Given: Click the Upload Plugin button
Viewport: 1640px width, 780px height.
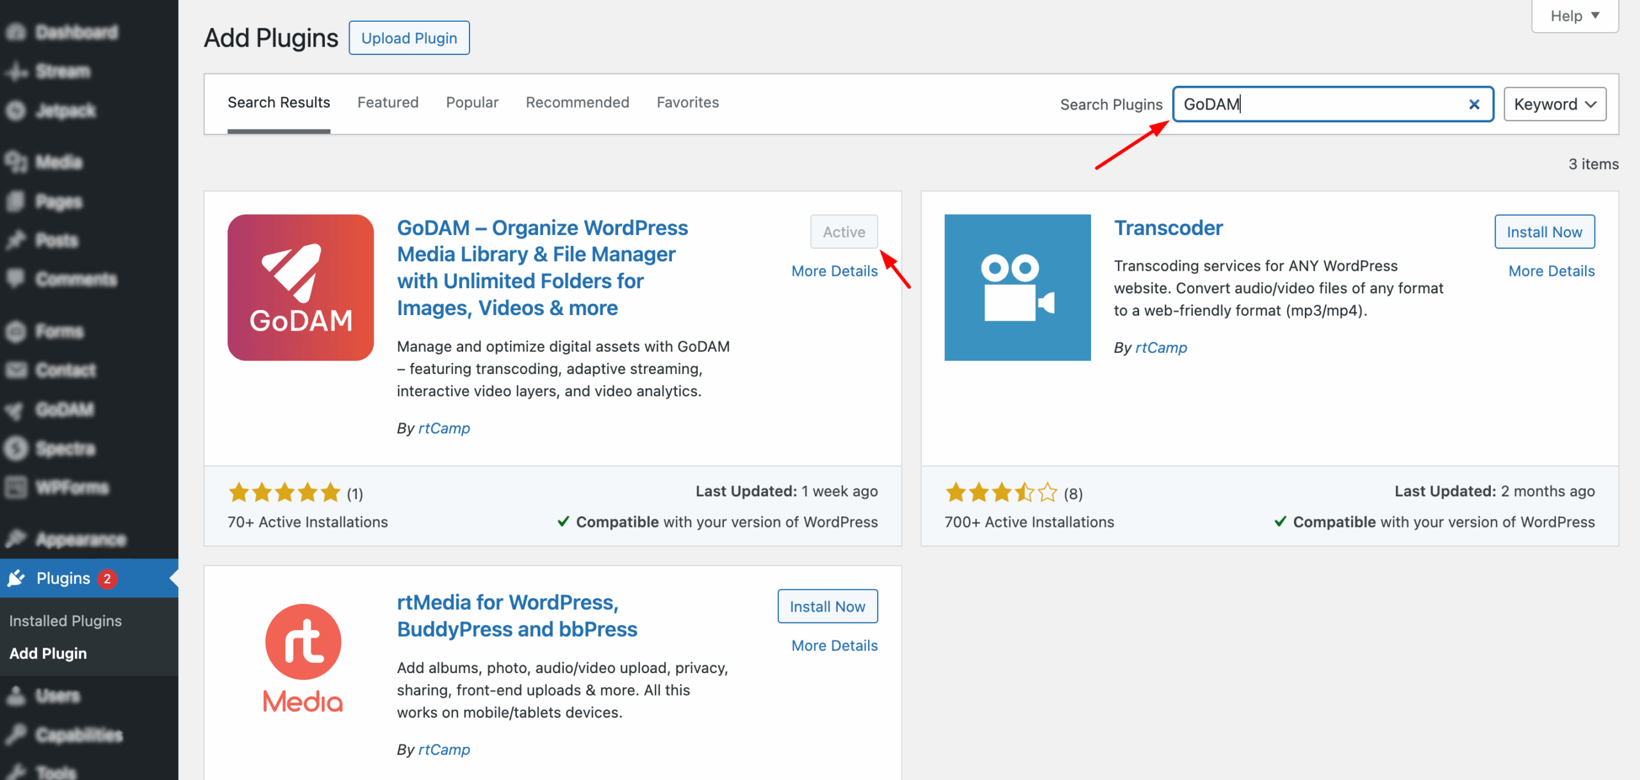Looking at the screenshot, I should [409, 38].
